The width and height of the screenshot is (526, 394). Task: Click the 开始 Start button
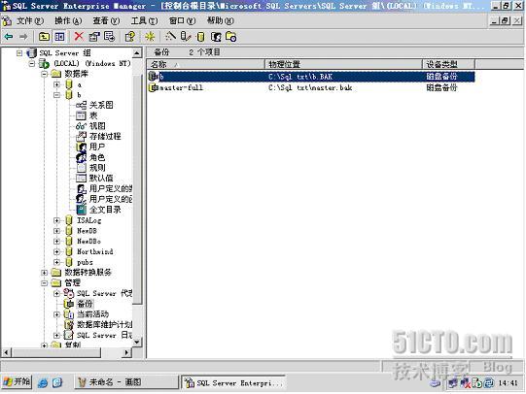(x=17, y=382)
